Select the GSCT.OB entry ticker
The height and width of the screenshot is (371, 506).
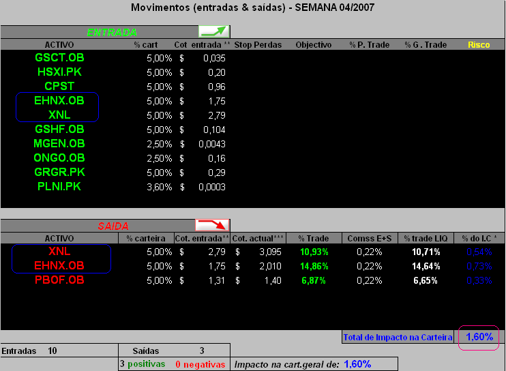click(59, 58)
